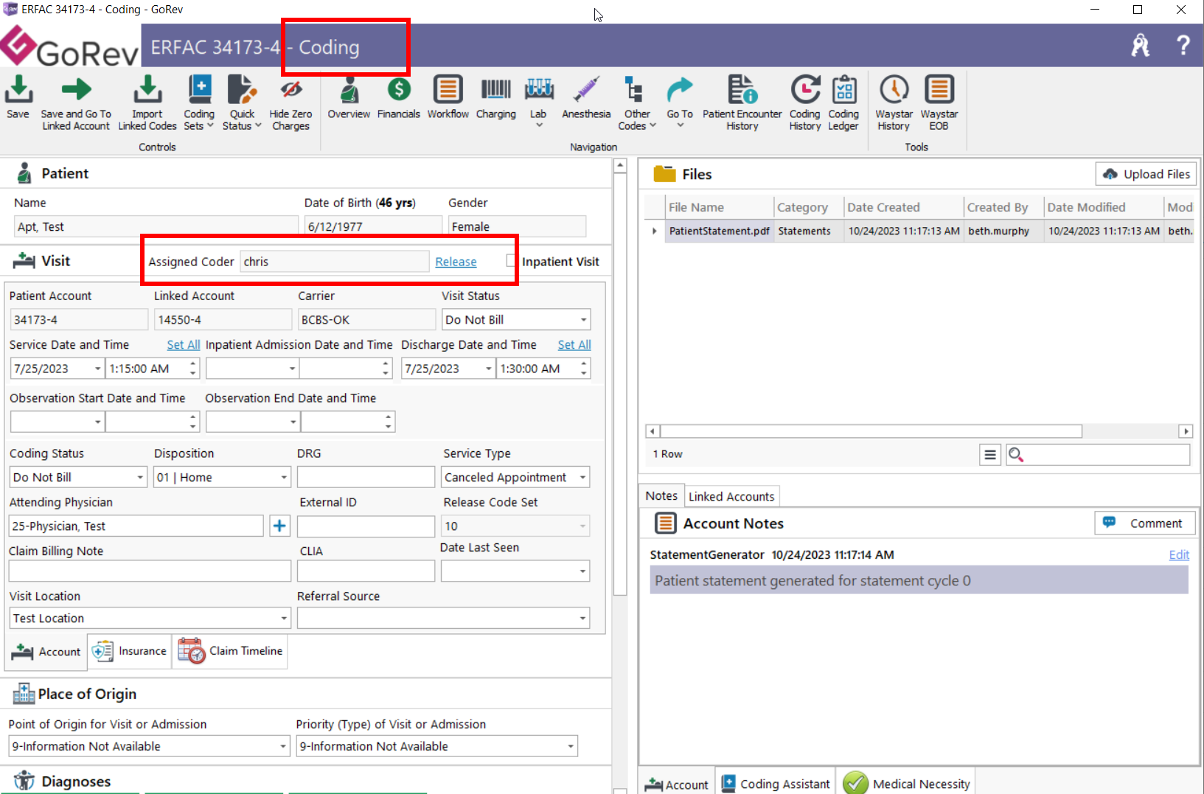
Task: Open the Medical Necessity tab
Action: pos(908,783)
